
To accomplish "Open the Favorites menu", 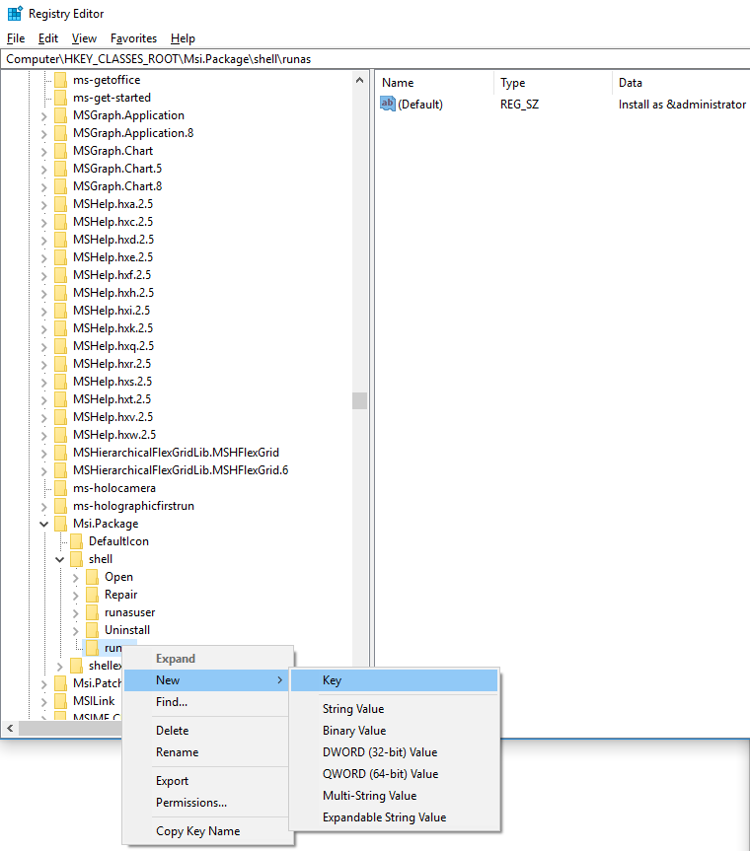I will coord(133,38).
